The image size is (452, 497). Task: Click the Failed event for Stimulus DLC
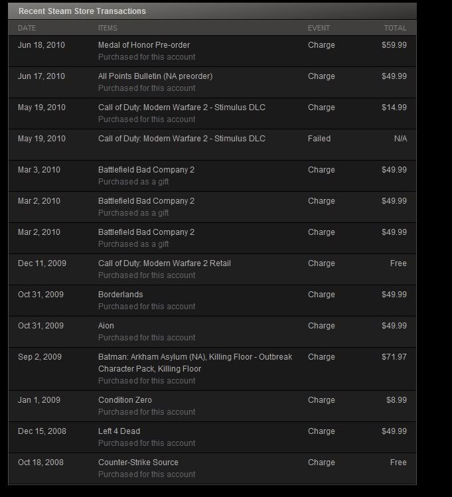click(319, 139)
